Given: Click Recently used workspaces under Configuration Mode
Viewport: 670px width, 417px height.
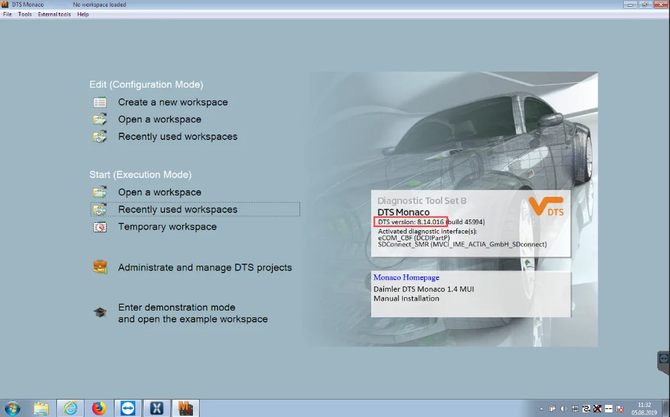Looking at the screenshot, I should pos(178,137).
